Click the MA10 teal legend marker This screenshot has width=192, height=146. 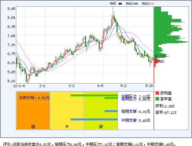click(136, 4)
